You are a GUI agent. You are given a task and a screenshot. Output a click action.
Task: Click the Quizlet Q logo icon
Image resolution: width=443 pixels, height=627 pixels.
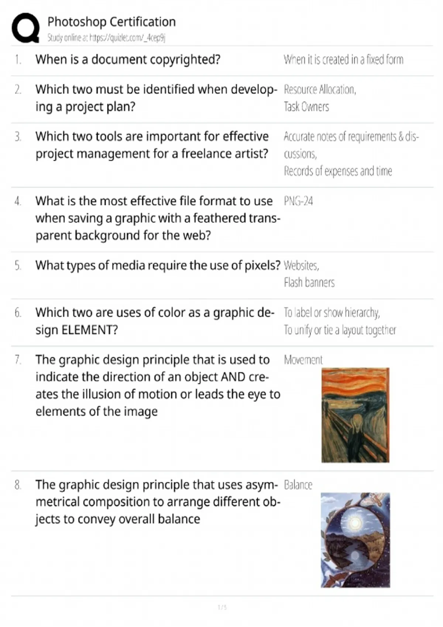[x=26, y=28]
